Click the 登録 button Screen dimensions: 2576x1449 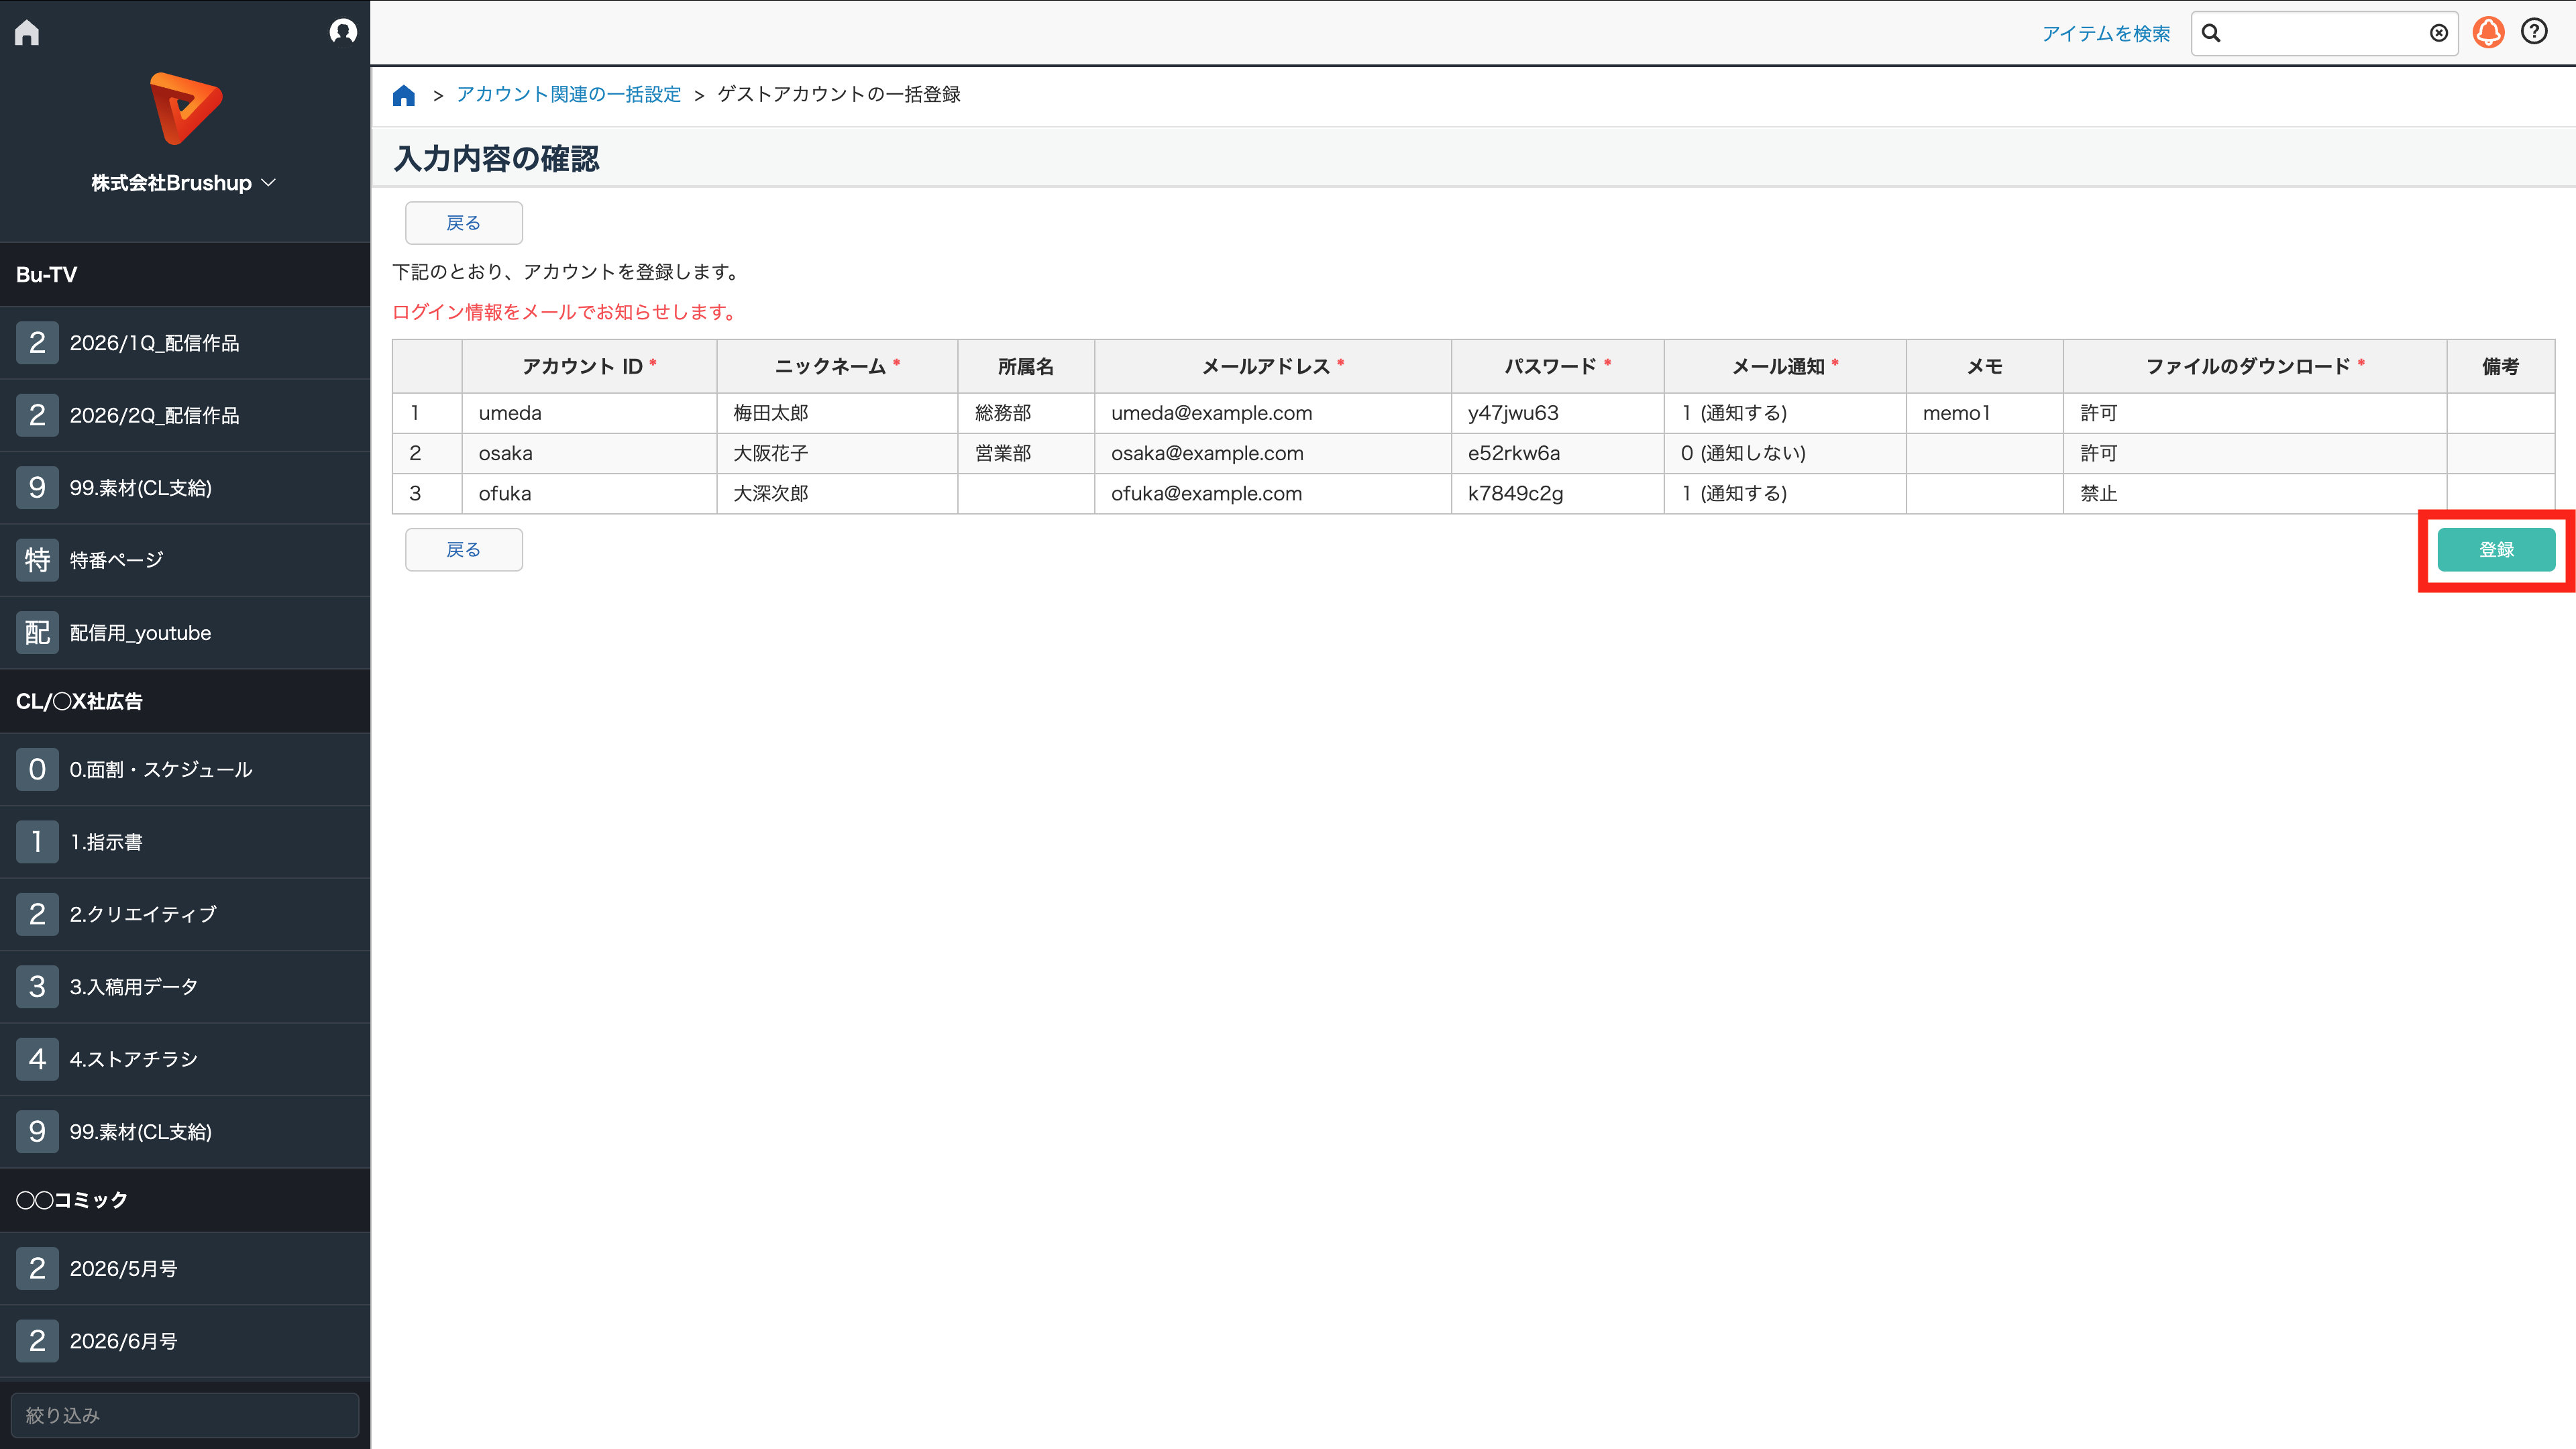(x=2496, y=550)
